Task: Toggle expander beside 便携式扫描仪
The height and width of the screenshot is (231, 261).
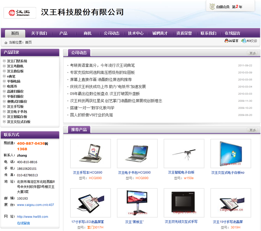Action: (4, 101)
